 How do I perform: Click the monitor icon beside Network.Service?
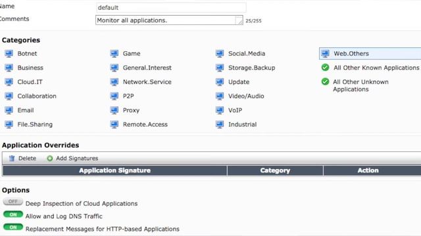click(114, 82)
